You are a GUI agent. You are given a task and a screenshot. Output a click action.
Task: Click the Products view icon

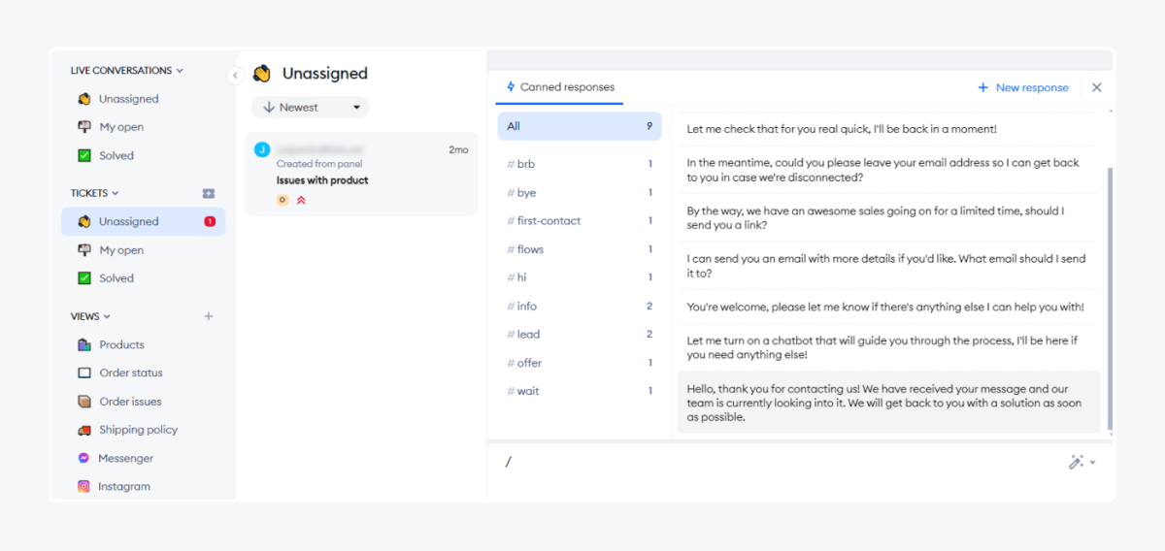tap(84, 345)
